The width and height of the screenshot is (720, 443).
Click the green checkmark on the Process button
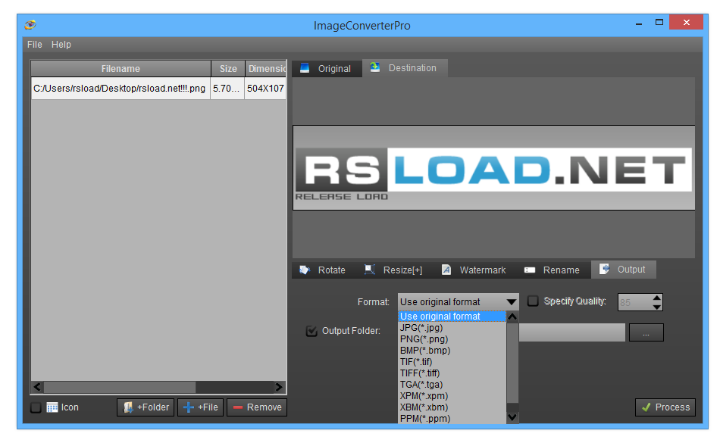tap(646, 407)
